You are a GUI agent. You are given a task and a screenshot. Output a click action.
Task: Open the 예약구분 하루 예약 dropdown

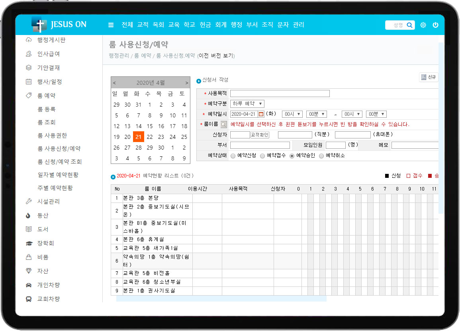click(x=247, y=104)
